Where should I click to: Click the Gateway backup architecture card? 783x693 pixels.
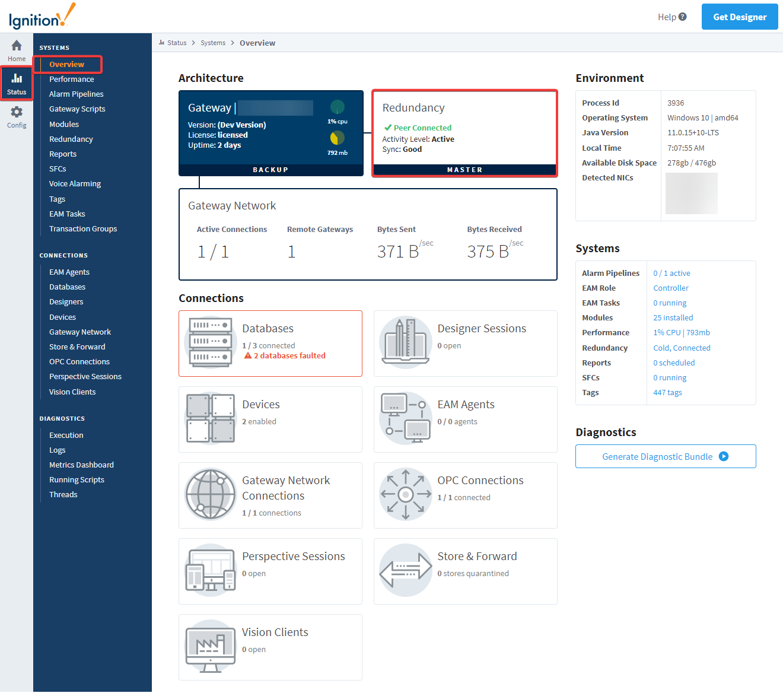point(271,133)
